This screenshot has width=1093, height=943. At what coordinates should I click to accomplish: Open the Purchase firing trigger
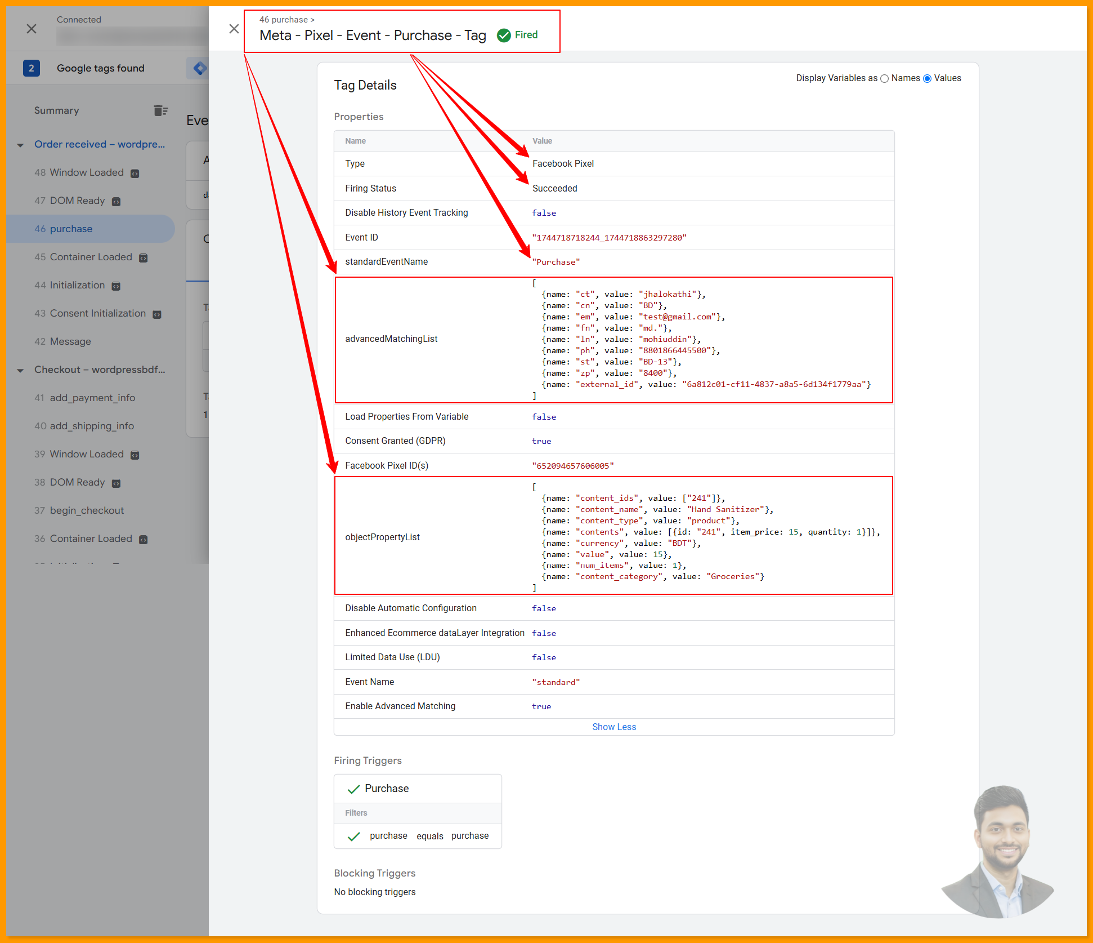click(x=387, y=789)
